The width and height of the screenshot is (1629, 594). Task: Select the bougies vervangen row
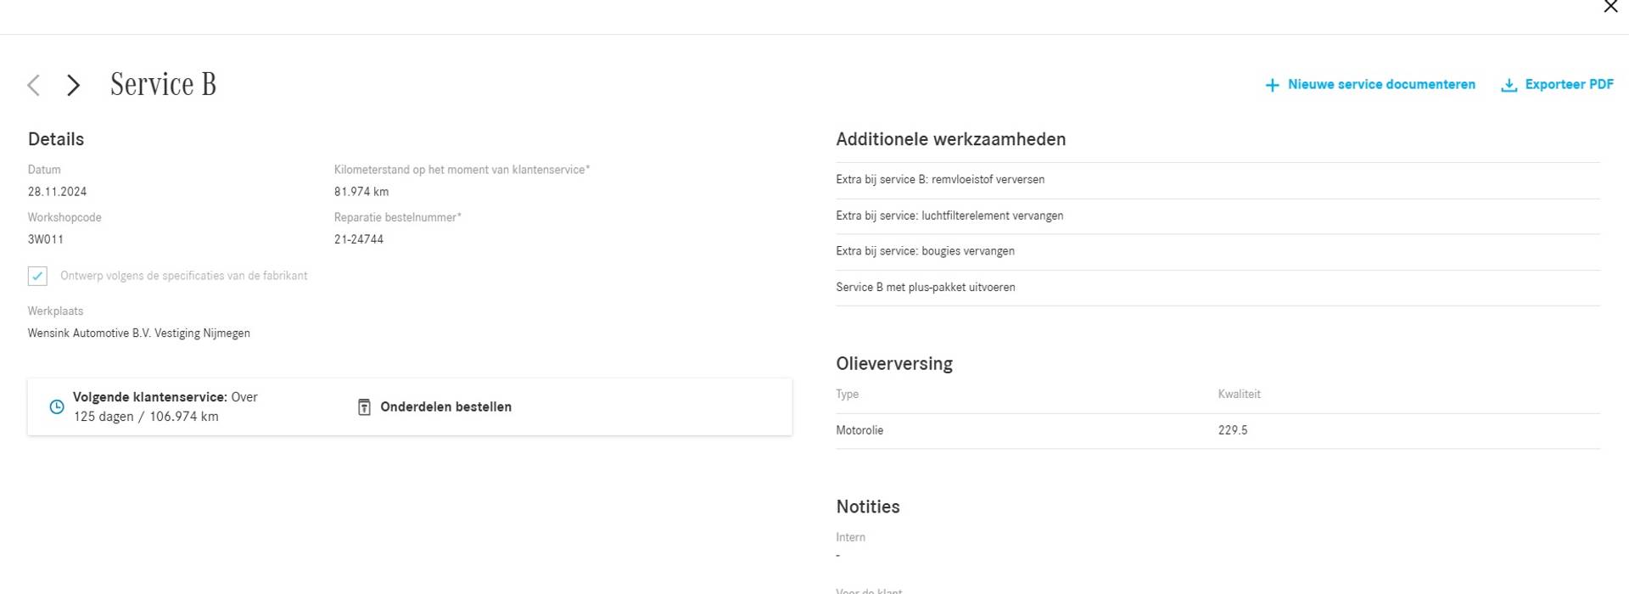[925, 251]
